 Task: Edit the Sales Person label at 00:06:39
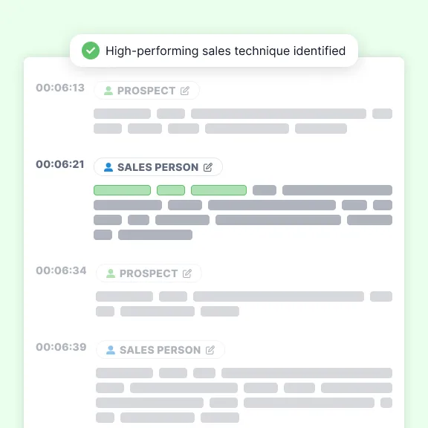pyautogui.click(x=210, y=350)
